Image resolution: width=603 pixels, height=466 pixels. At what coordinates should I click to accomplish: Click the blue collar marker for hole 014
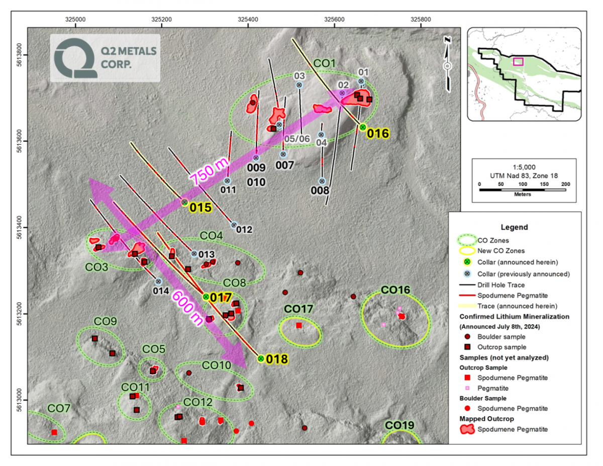(158, 282)
